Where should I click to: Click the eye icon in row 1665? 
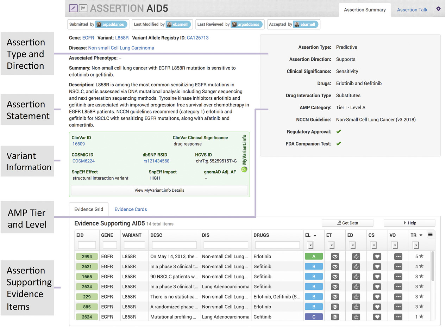[335, 277]
